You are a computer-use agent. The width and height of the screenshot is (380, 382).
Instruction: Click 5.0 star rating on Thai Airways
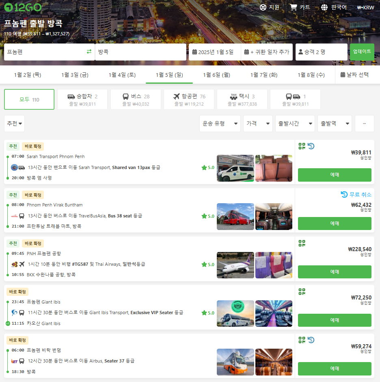point(208,265)
